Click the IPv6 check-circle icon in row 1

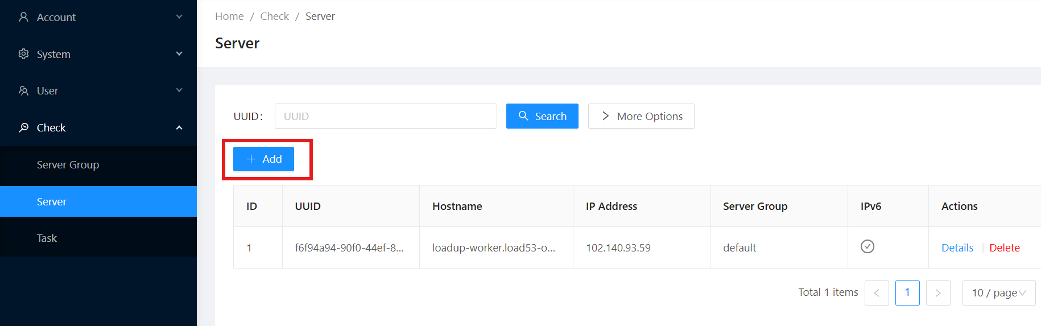tap(867, 246)
